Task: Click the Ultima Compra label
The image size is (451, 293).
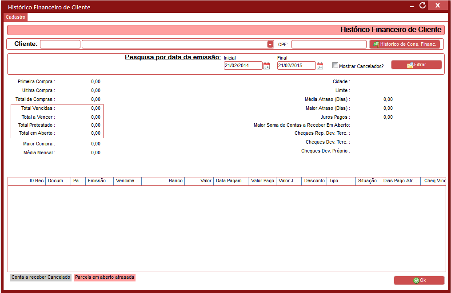Action: (x=39, y=90)
